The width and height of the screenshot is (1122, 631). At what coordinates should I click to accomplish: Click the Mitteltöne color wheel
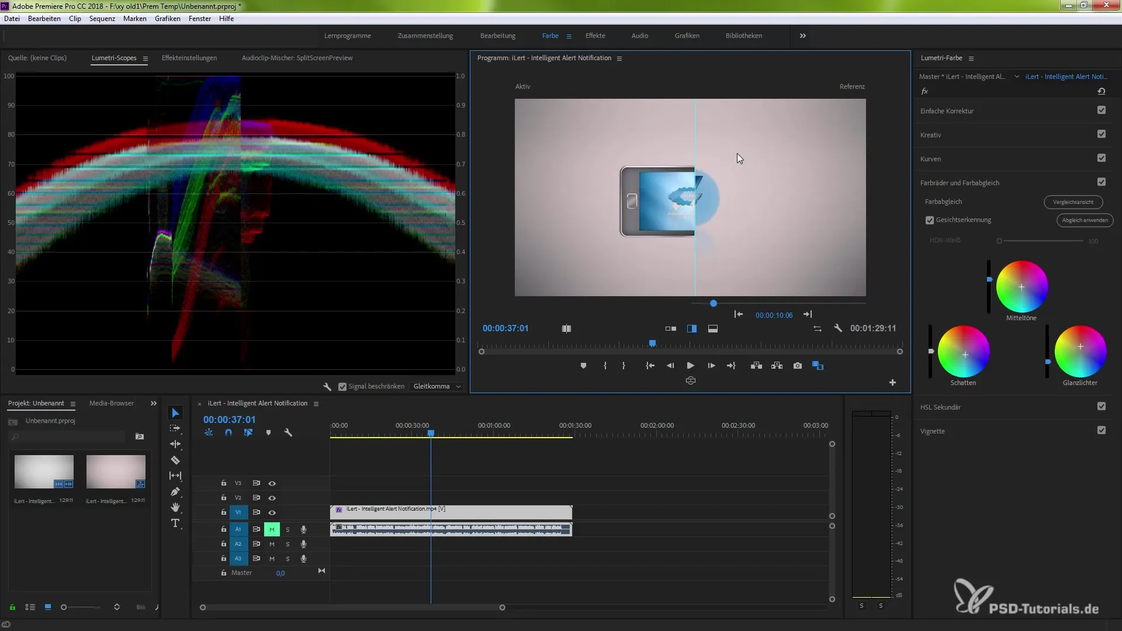click(x=1021, y=287)
